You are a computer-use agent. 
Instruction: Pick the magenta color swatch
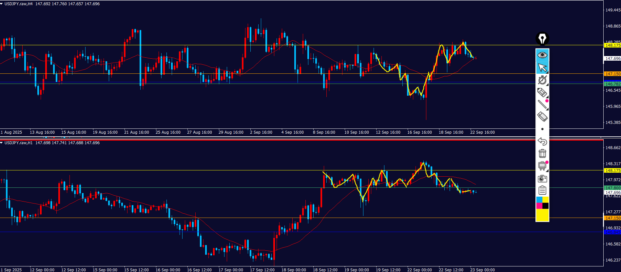[539, 206]
